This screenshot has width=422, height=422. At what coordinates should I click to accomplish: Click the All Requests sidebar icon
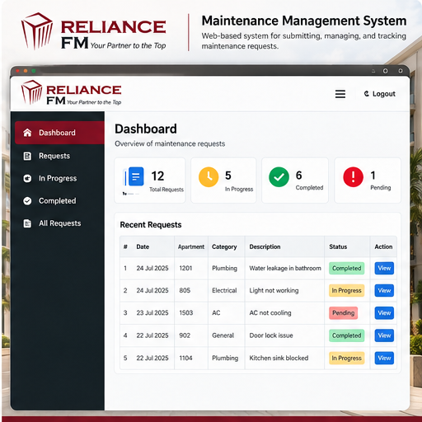(27, 223)
